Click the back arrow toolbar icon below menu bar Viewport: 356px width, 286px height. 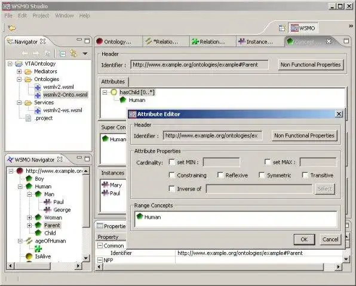12,28
